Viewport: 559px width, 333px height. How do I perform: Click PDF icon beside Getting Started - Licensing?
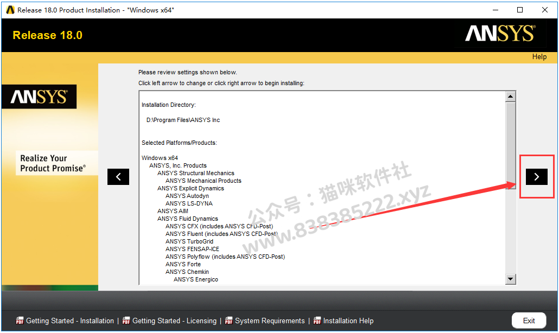point(126,321)
